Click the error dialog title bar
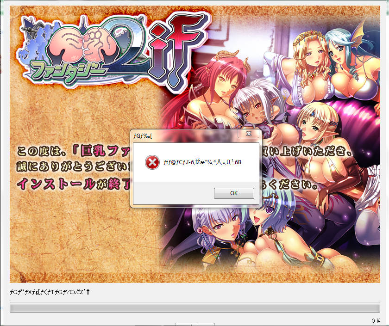Screen dimensions: 389x326 (x=185, y=134)
